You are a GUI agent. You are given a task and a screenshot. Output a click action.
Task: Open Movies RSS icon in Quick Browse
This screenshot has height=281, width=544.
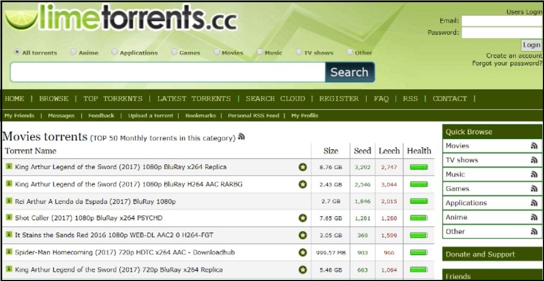[x=534, y=146]
